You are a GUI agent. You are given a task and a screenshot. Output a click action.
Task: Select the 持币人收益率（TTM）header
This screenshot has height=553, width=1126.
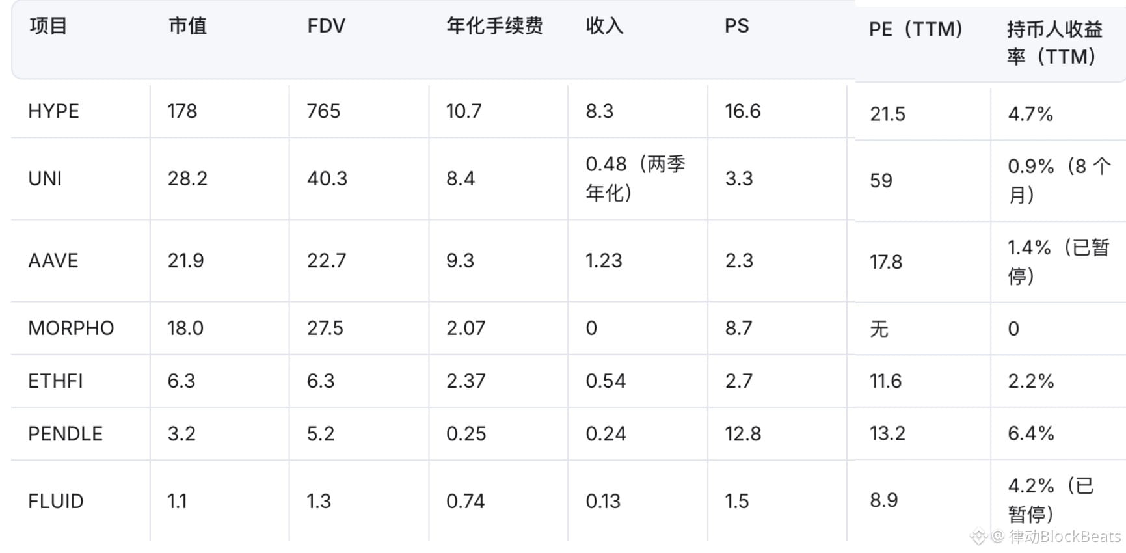pyautogui.click(x=1054, y=43)
